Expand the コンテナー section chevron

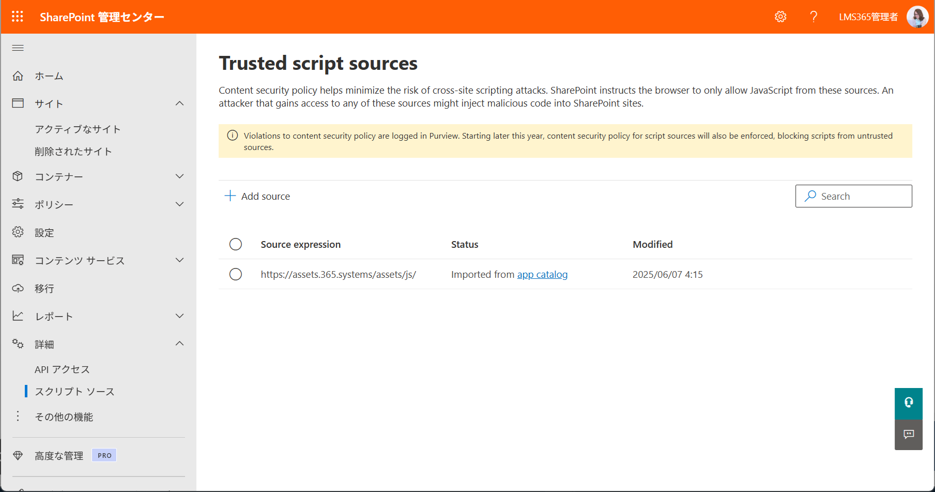[179, 176]
